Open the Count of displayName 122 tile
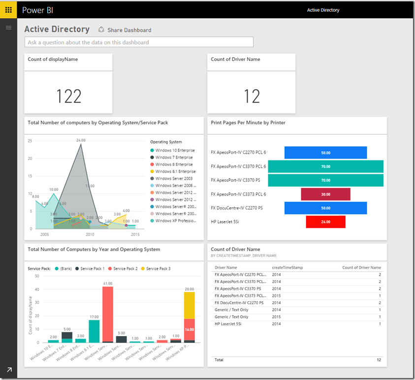 click(x=68, y=83)
